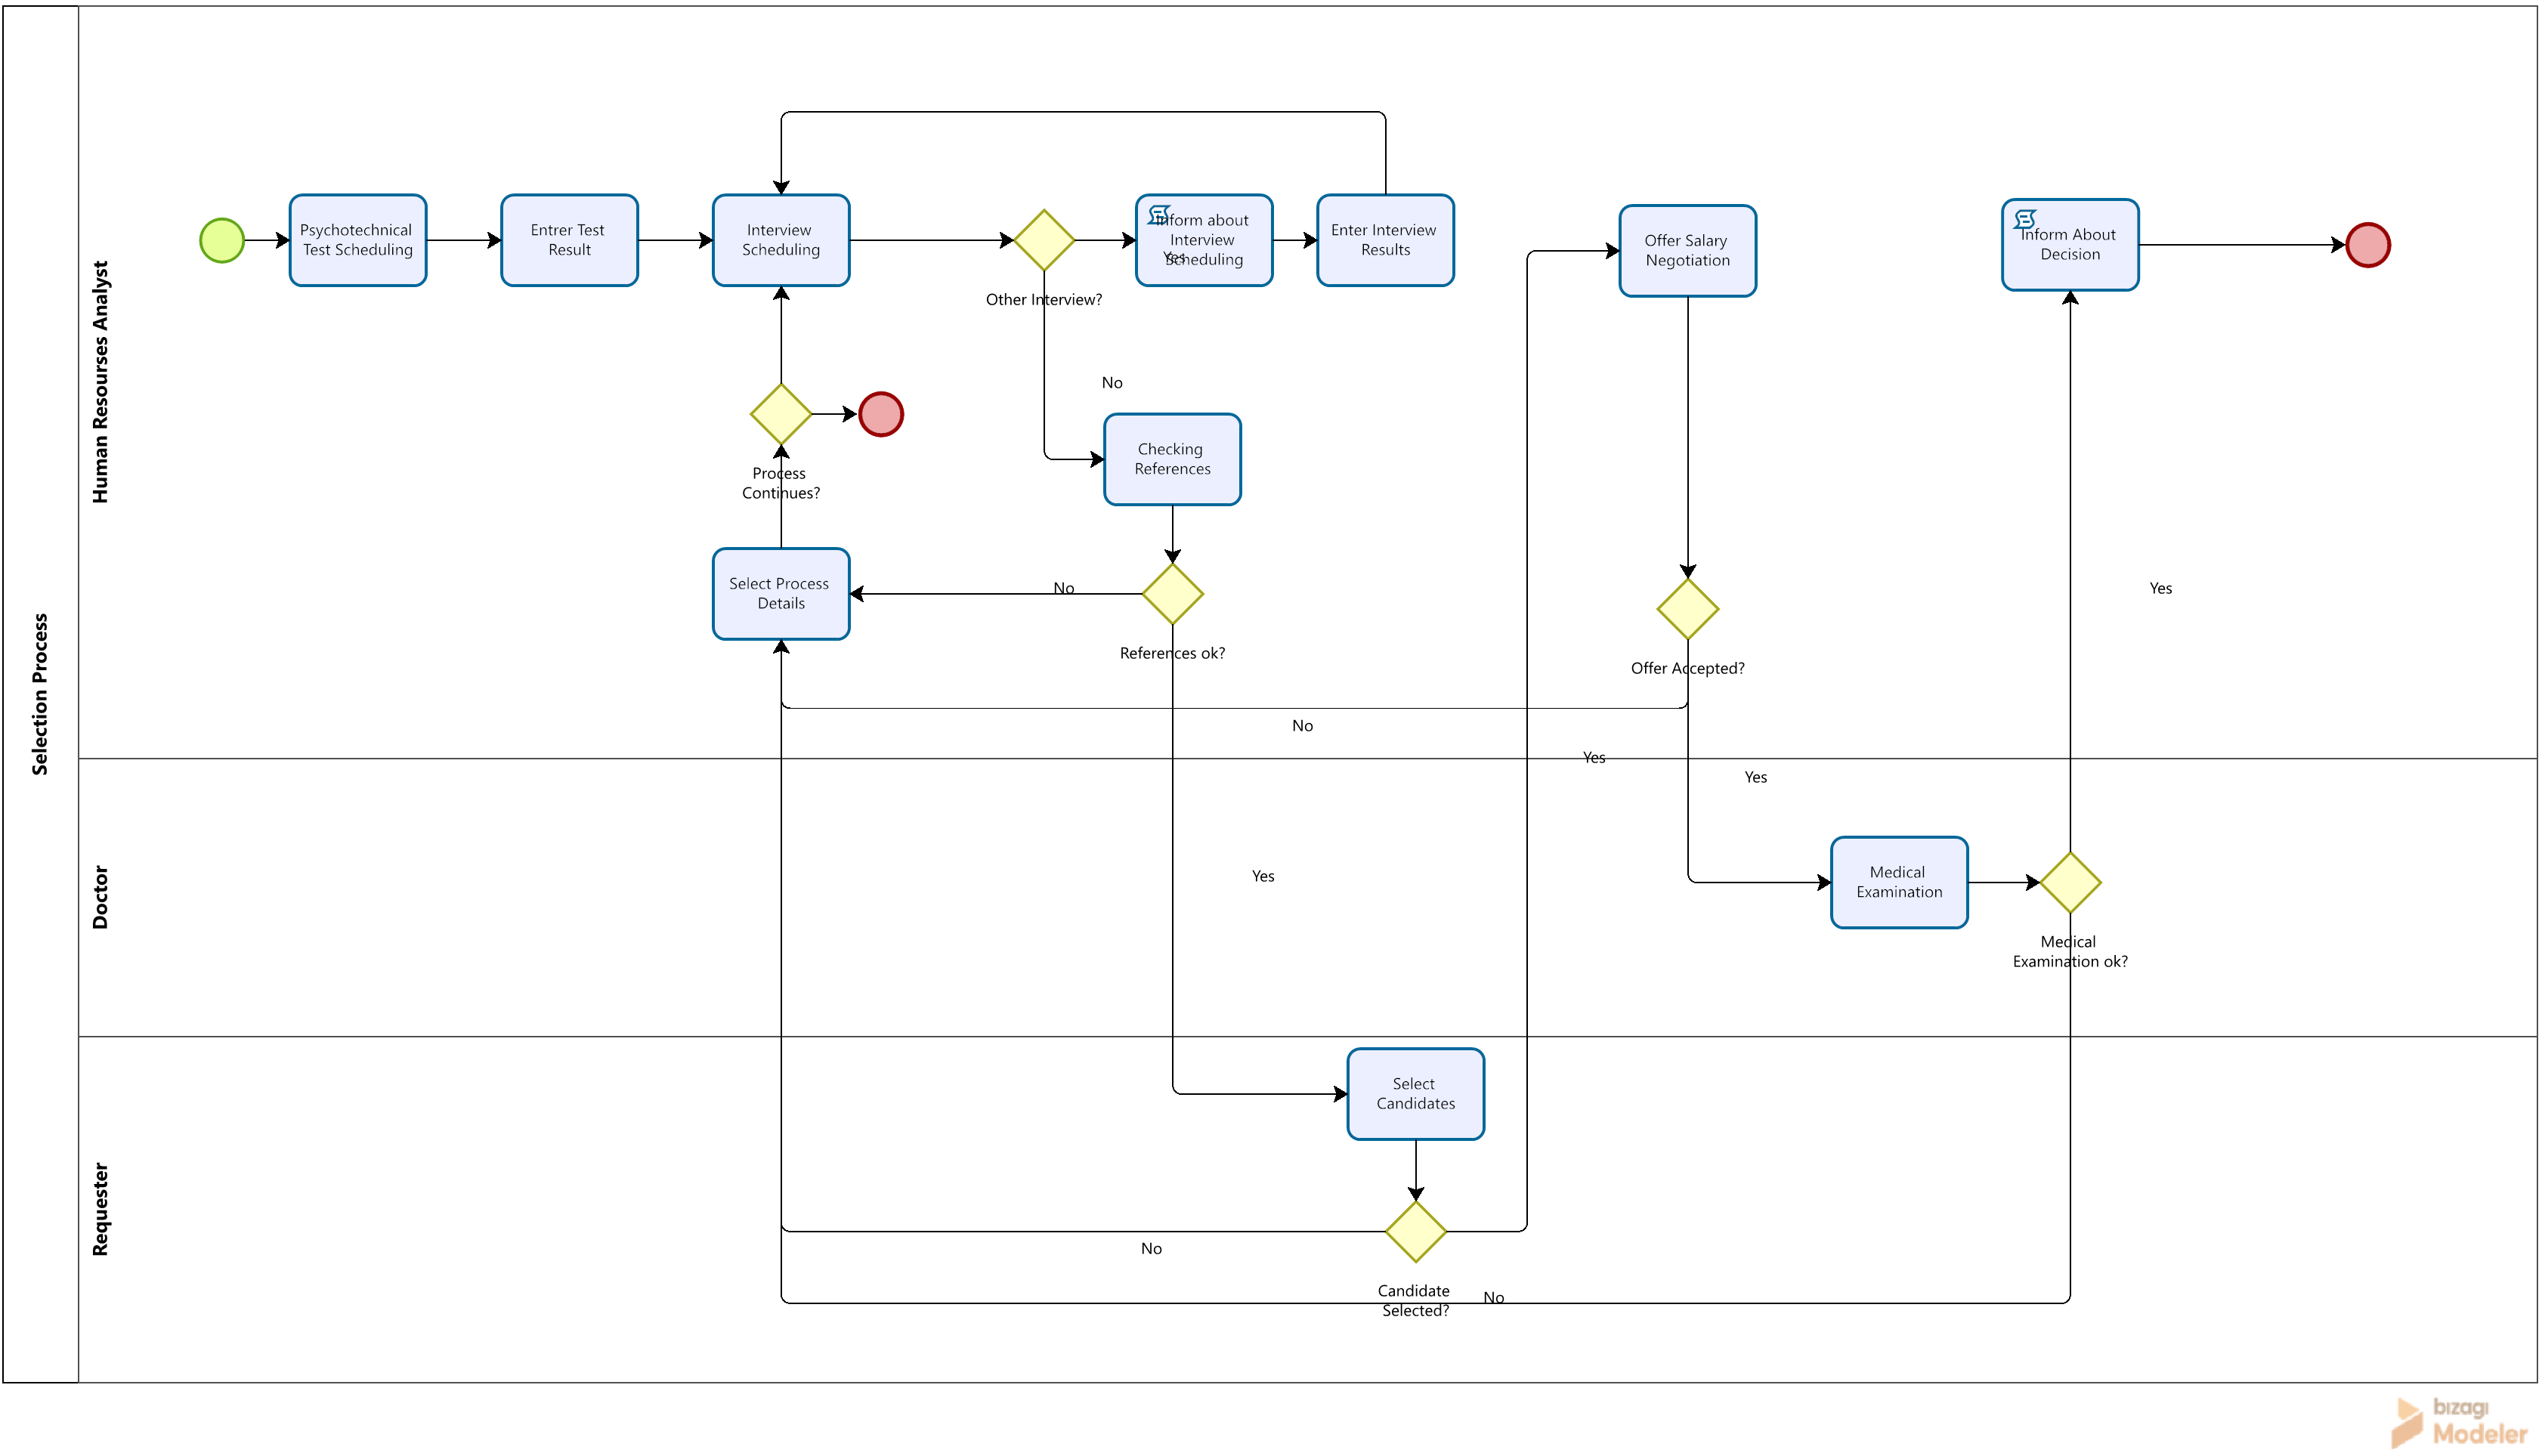The image size is (2545, 1456).
Task: Click the script icon on Inform about Interview Scheduling
Action: tap(1159, 215)
